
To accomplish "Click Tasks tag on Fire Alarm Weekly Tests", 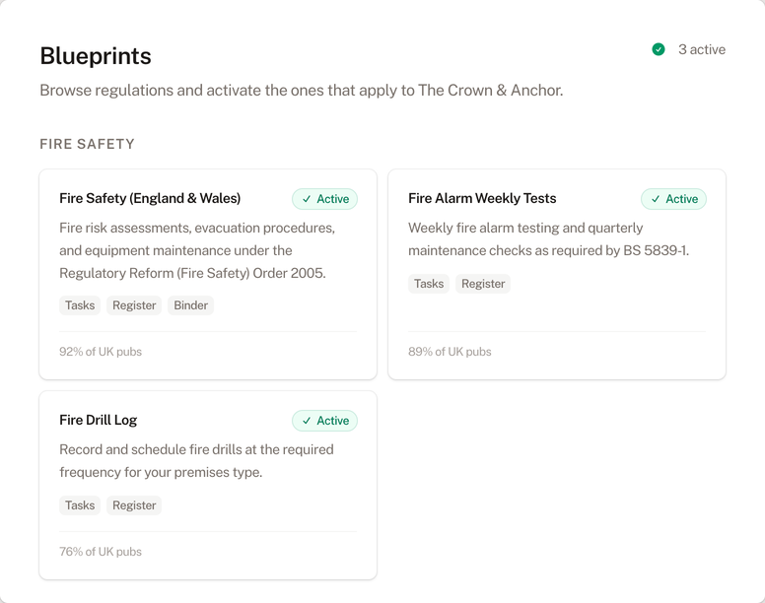I will [429, 284].
